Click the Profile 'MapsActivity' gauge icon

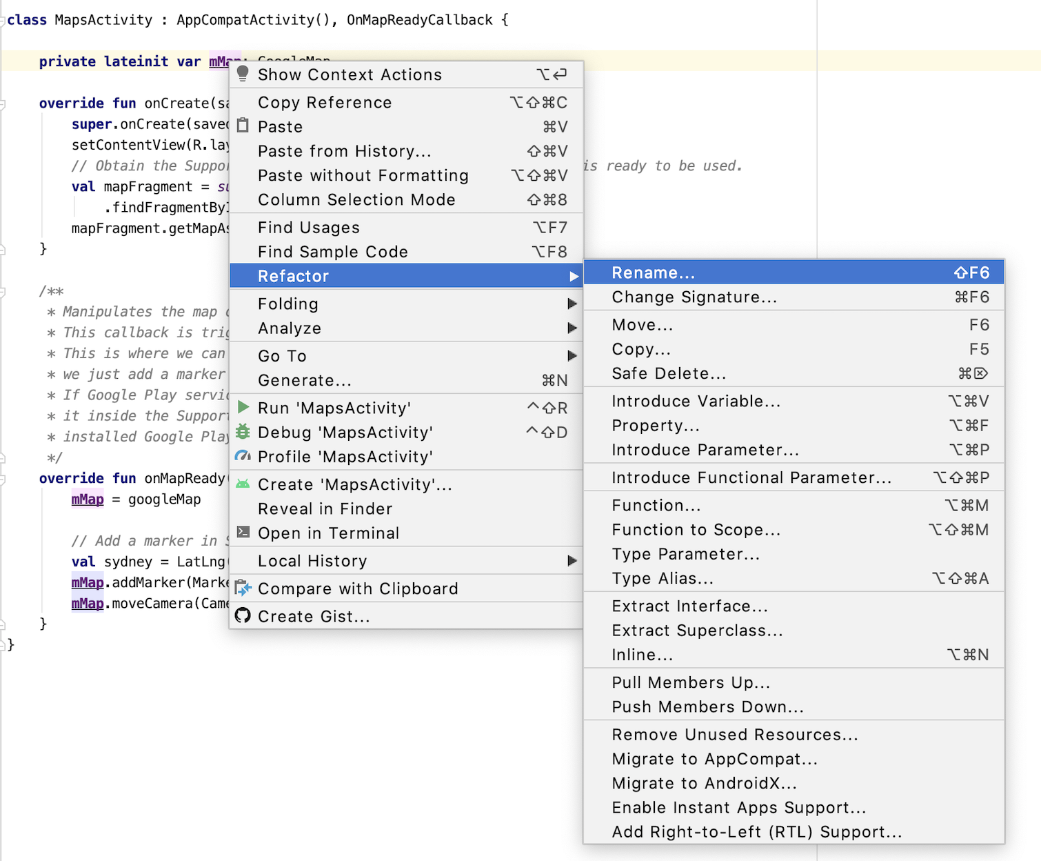243,456
